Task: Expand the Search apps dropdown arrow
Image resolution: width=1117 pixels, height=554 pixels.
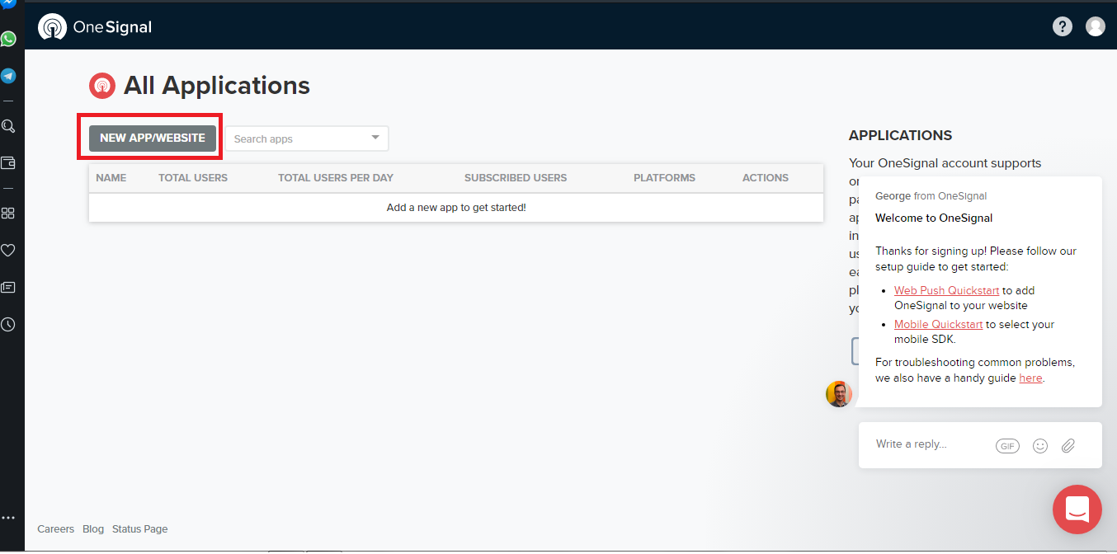Action: click(375, 138)
